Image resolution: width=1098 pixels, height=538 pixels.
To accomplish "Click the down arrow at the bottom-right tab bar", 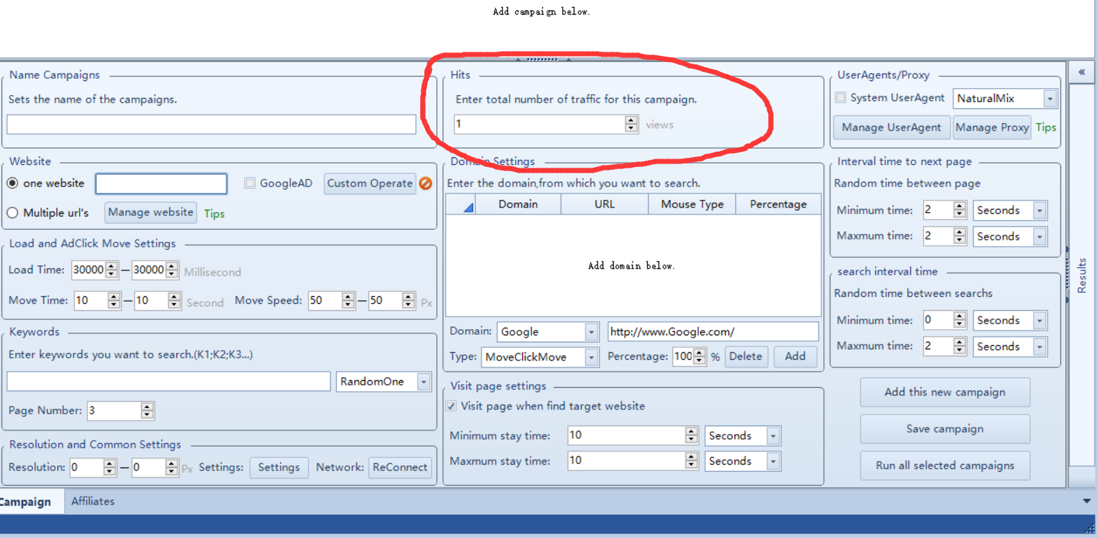I will coord(1086,501).
